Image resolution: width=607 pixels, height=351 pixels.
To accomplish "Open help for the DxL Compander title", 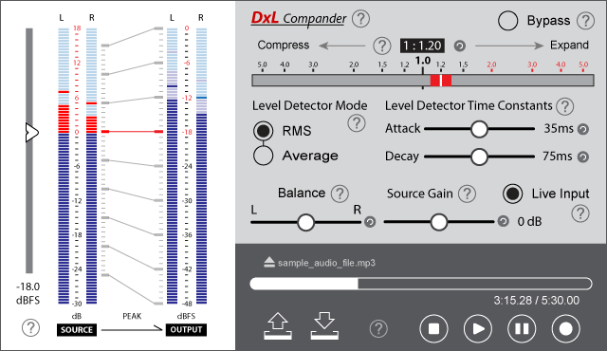I will click(x=360, y=19).
